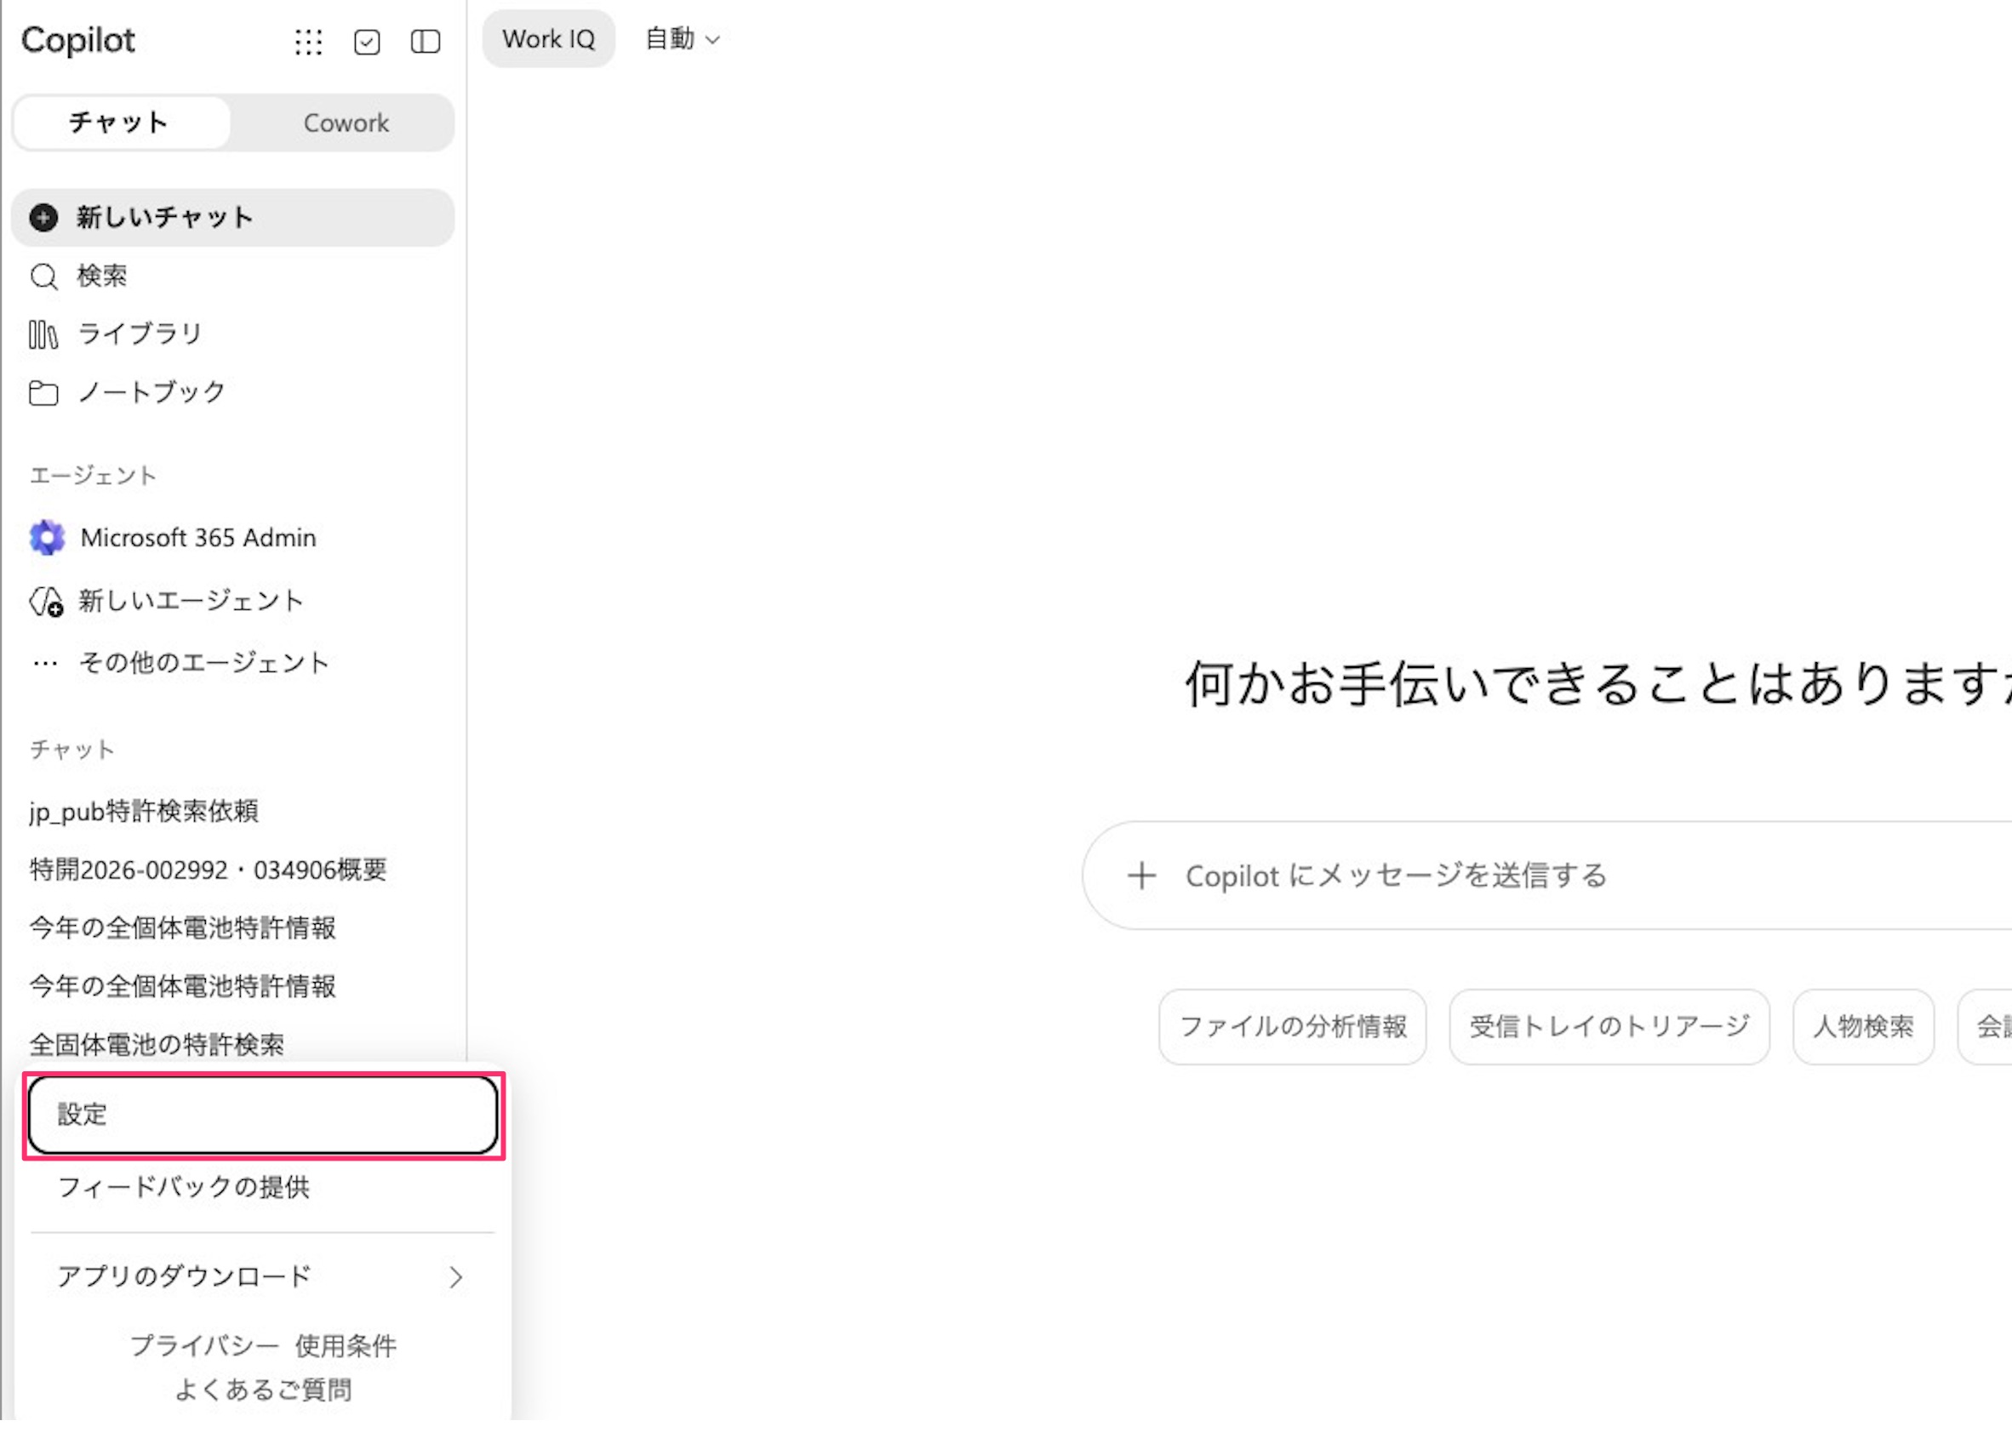Image resolution: width=2012 pixels, height=1455 pixels.
Task: Click the チャット section header above history
Action: click(x=71, y=750)
